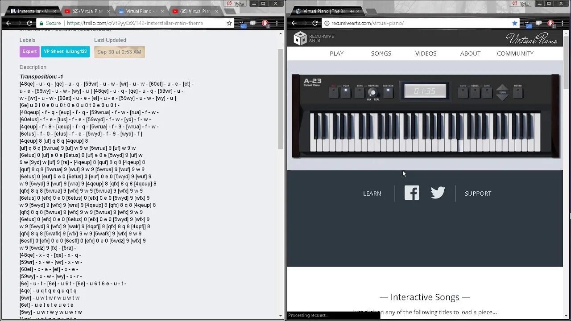Open Chrome menu in Virtual Piano window
Screen dimensions: 571x321
562,23
